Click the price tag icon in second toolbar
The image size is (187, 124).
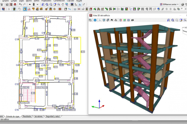pos(19,9)
